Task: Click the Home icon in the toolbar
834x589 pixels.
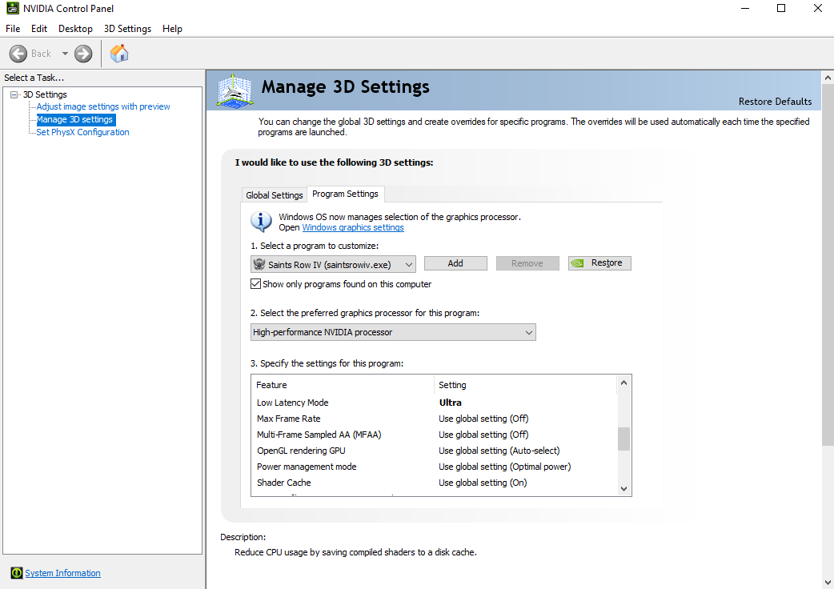Action: coord(119,54)
